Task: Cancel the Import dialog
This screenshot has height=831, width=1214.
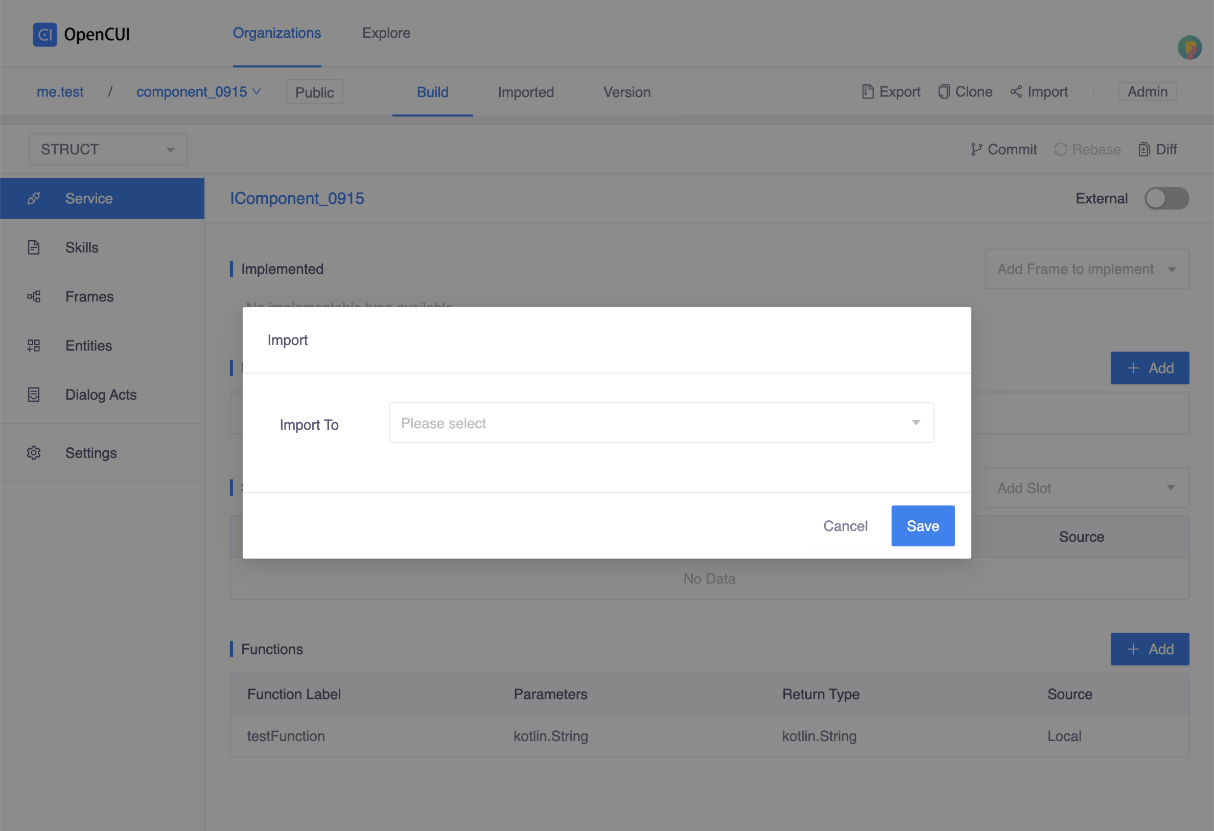Action: (x=845, y=526)
